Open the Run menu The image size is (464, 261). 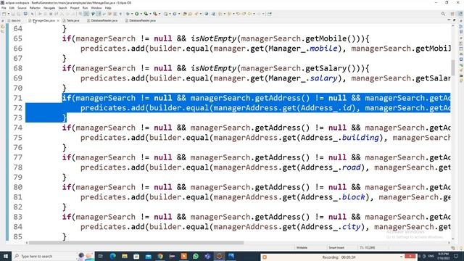coord(86,8)
